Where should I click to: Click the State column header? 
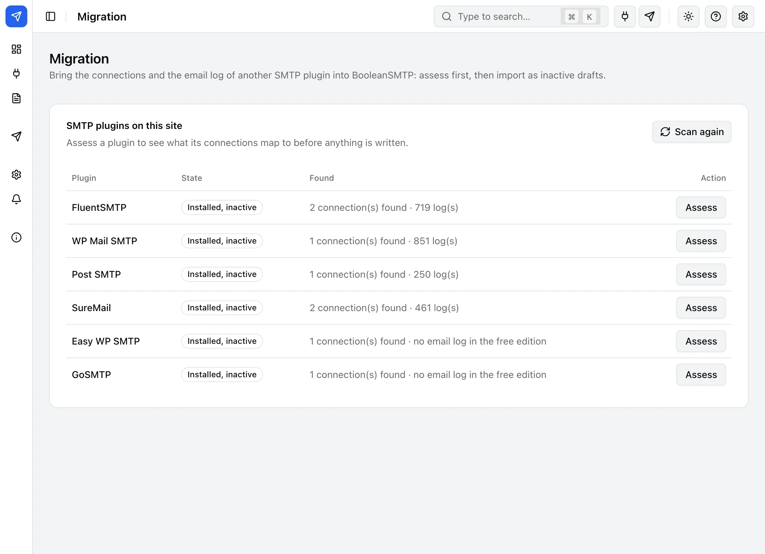[192, 178]
